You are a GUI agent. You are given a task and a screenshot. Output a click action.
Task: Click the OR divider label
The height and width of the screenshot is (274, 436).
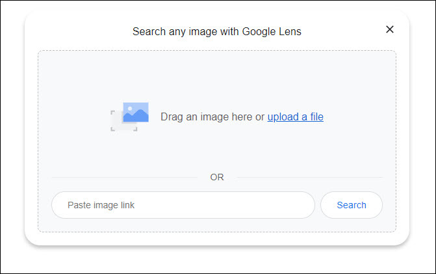click(x=217, y=177)
